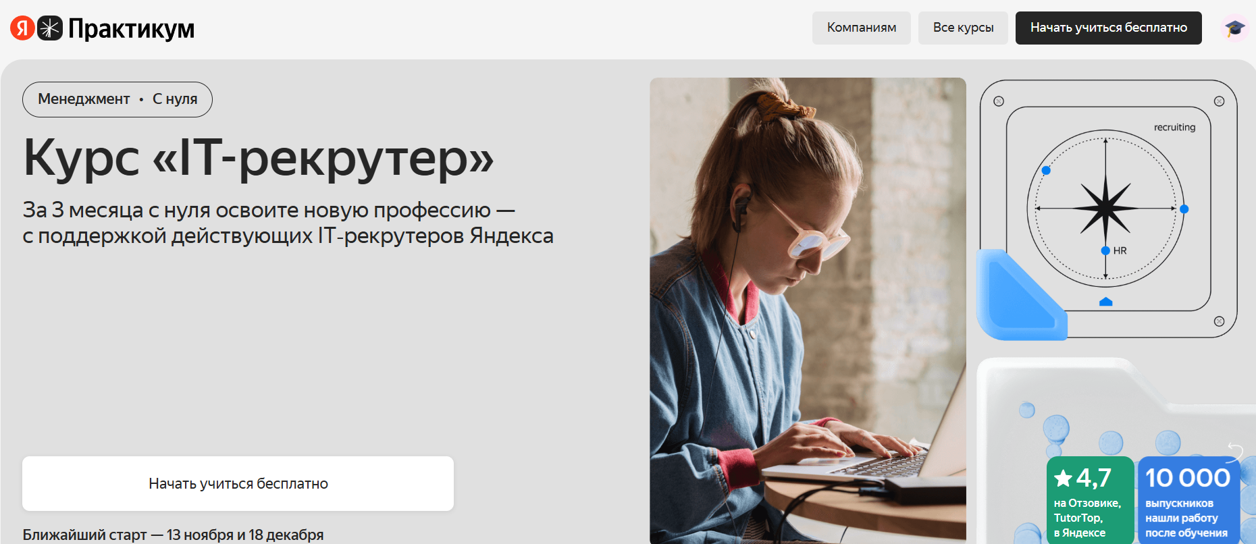The width and height of the screenshot is (1256, 544).
Task: Click the green 4,7 rating card
Action: [1091, 500]
